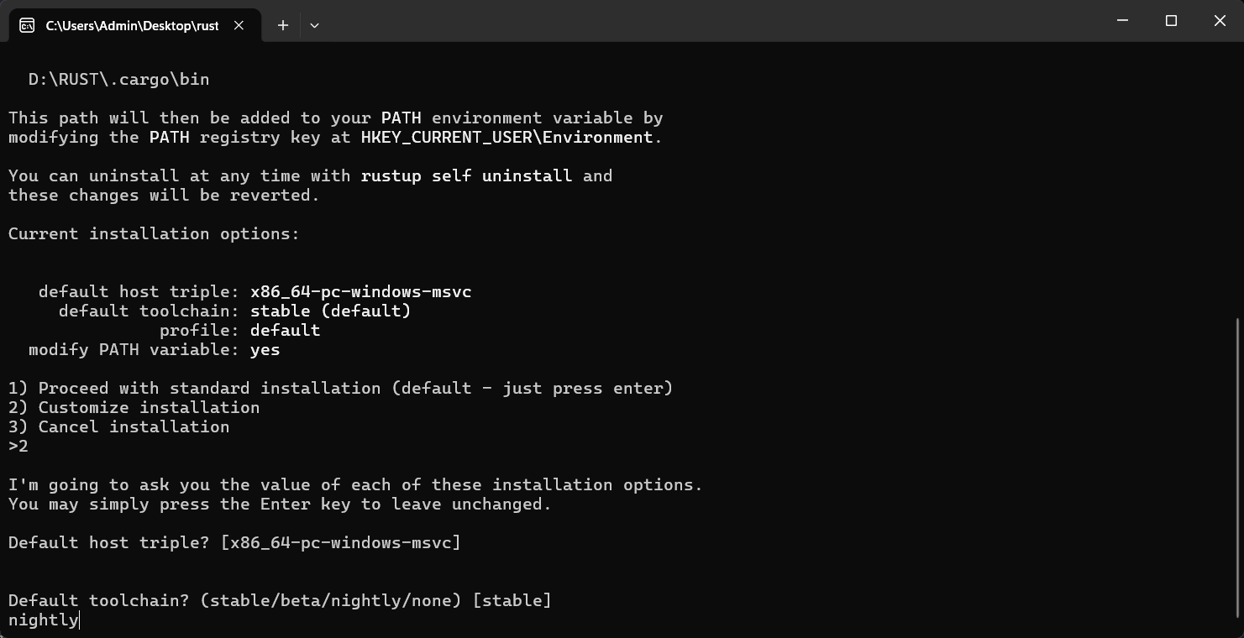The width and height of the screenshot is (1244, 638).
Task: Select the C:\Users\Admin\Desktop\rust tab title
Action: point(132,25)
